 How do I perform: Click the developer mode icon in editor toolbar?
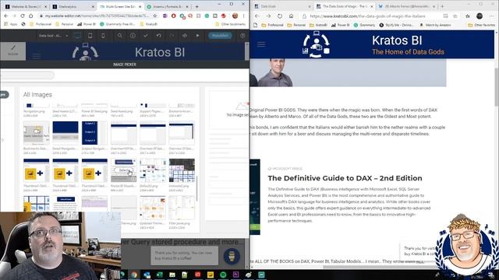click(185, 36)
